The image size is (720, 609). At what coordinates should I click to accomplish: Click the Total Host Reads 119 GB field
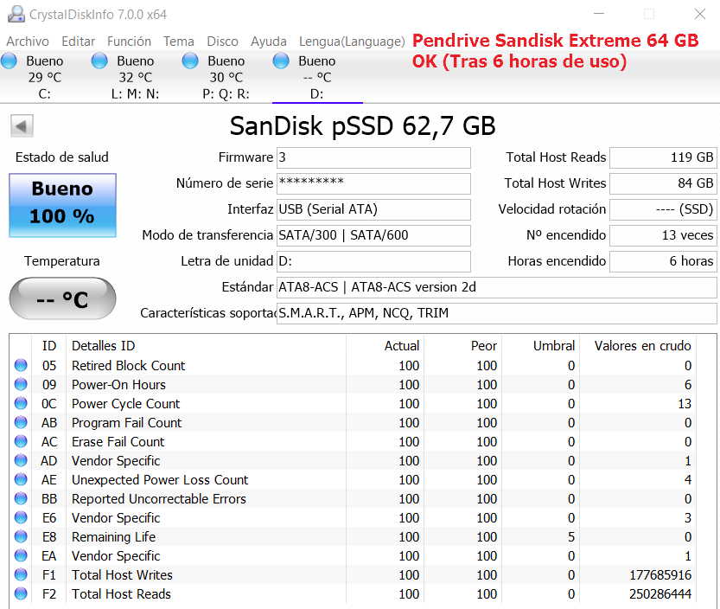coord(663,157)
